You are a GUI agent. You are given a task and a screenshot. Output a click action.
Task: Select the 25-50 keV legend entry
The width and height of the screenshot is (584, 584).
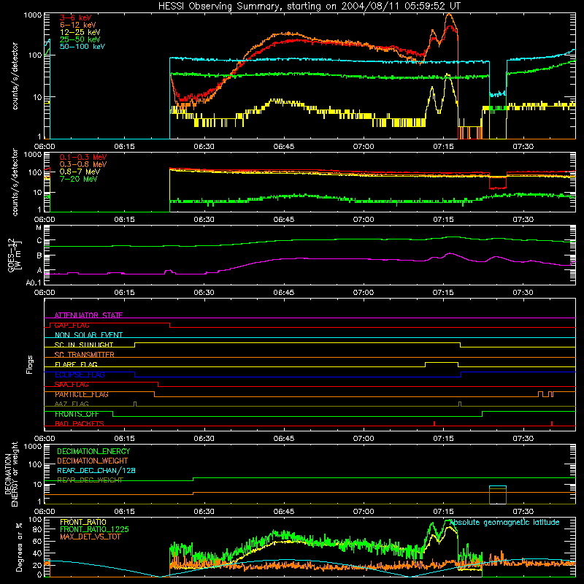point(80,39)
